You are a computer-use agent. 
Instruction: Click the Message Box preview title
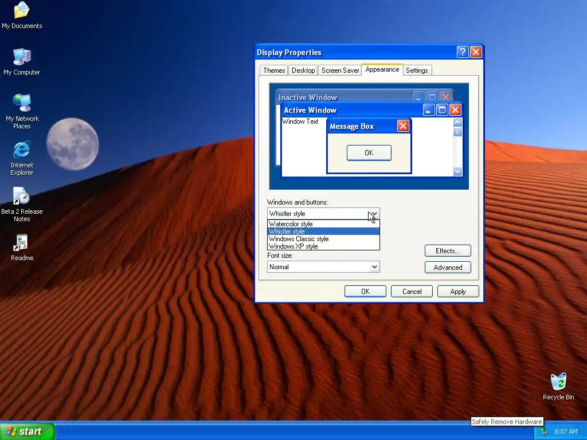pyautogui.click(x=351, y=126)
